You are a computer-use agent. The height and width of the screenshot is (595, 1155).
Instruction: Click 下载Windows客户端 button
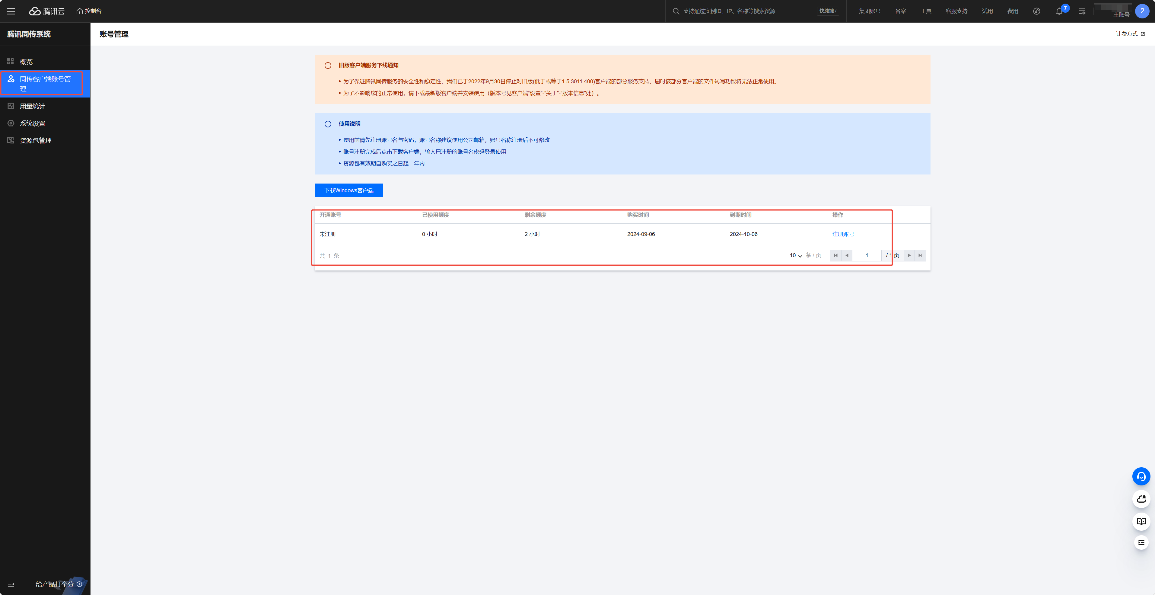(348, 190)
